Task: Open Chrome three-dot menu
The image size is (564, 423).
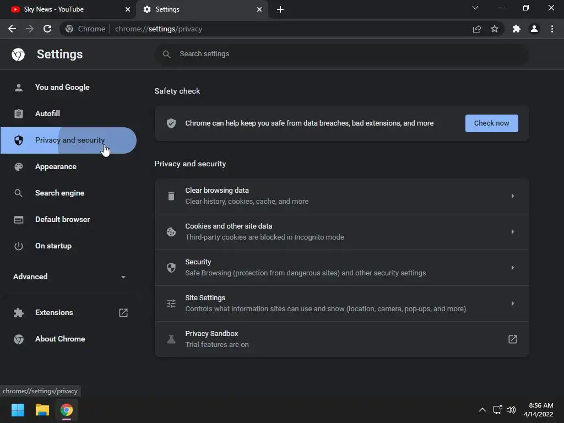Action: [552, 29]
